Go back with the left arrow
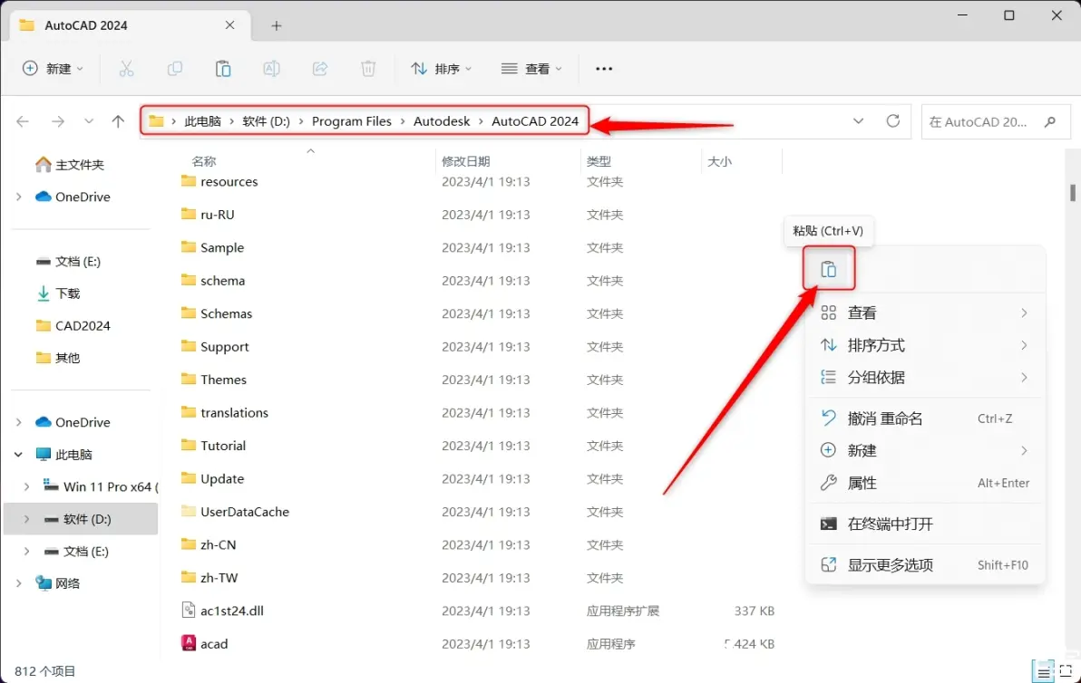This screenshot has height=683, width=1081. 23,122
